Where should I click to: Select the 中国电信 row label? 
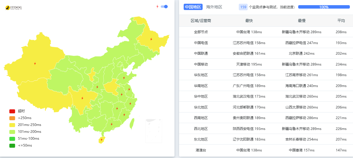[x=201, y=43]
